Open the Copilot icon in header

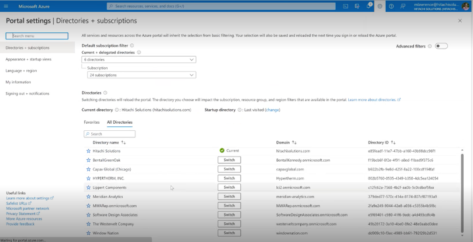coord(357,6)
